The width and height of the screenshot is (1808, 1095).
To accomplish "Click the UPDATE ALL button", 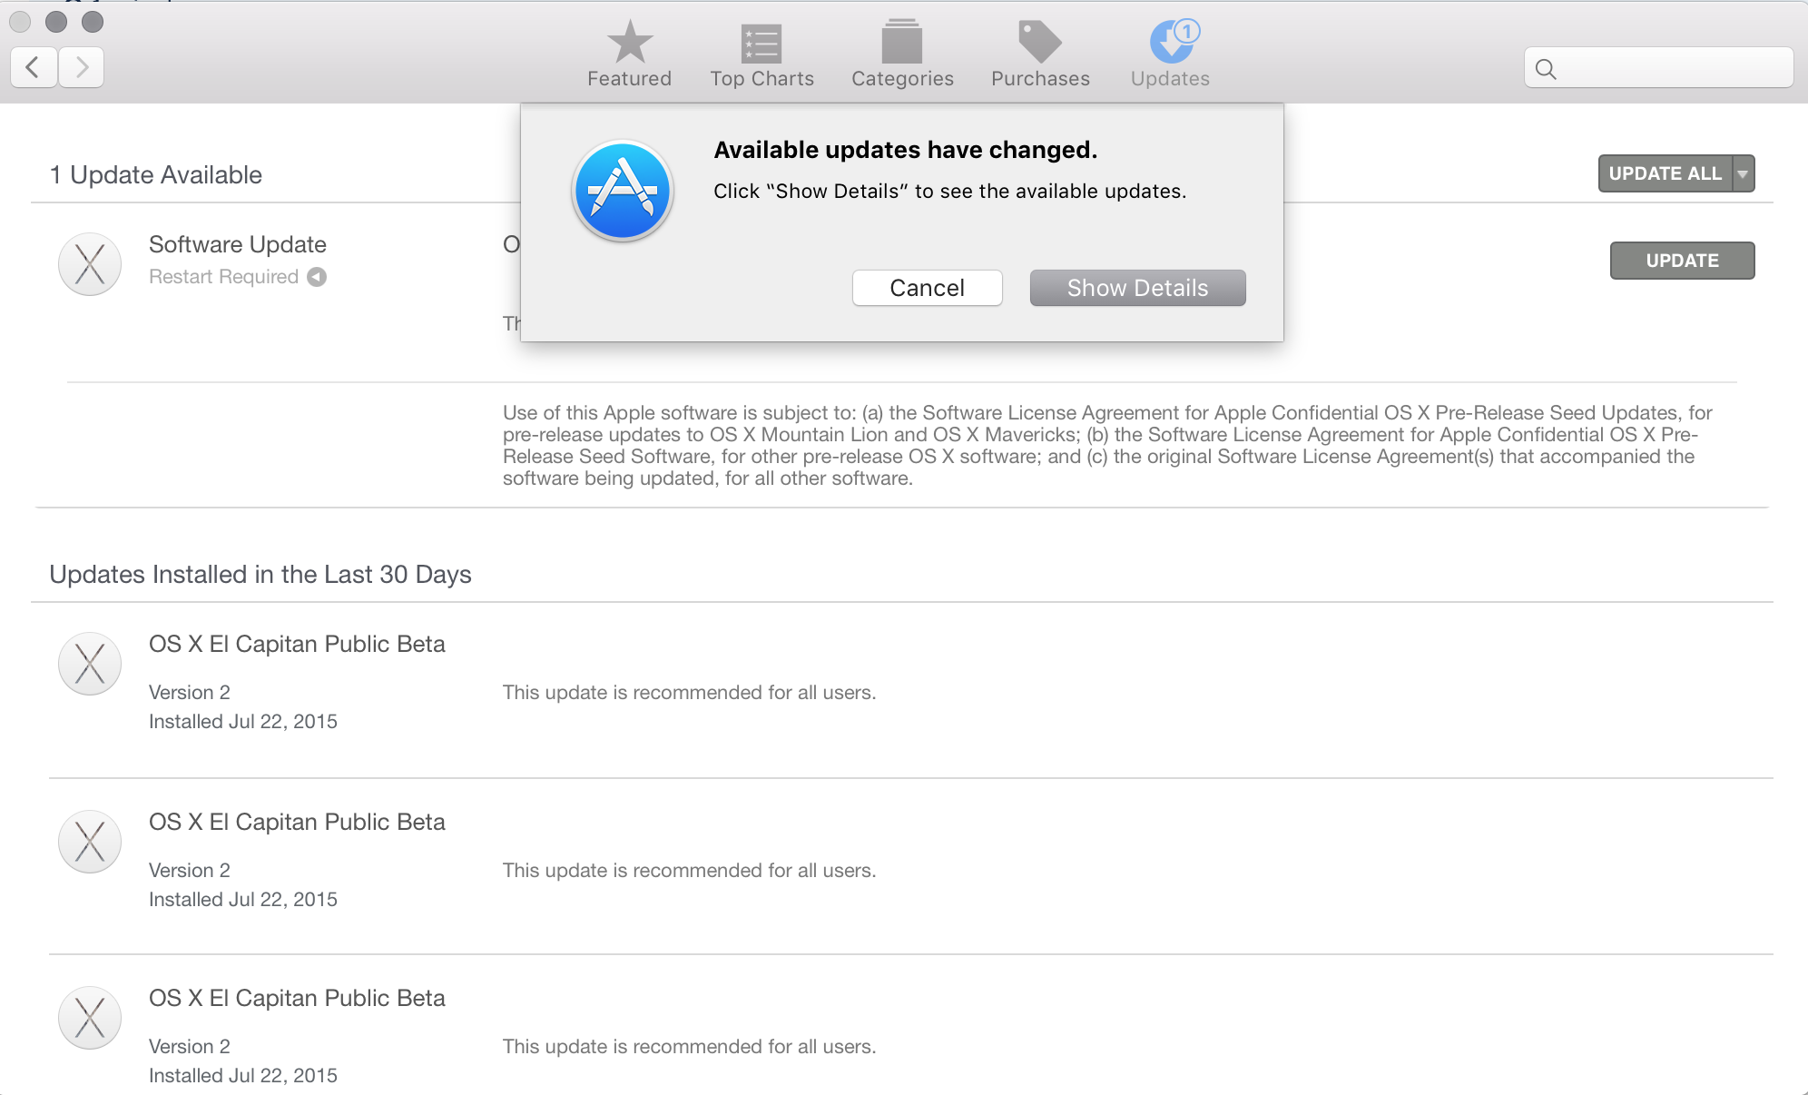I will click(1665, 173).
